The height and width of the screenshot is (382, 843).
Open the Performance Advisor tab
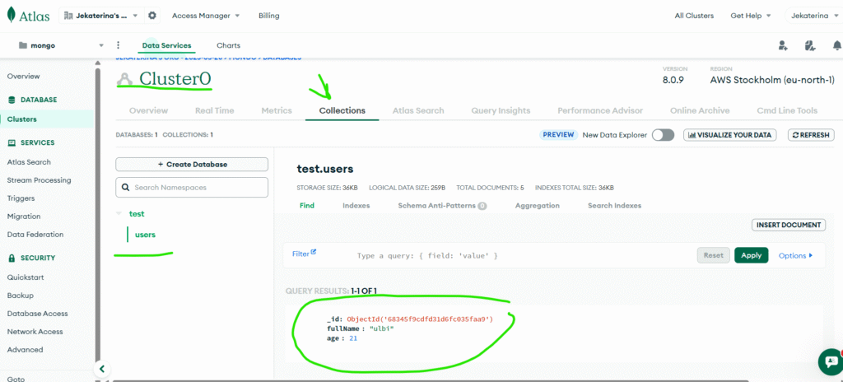[x=600, y=110]
